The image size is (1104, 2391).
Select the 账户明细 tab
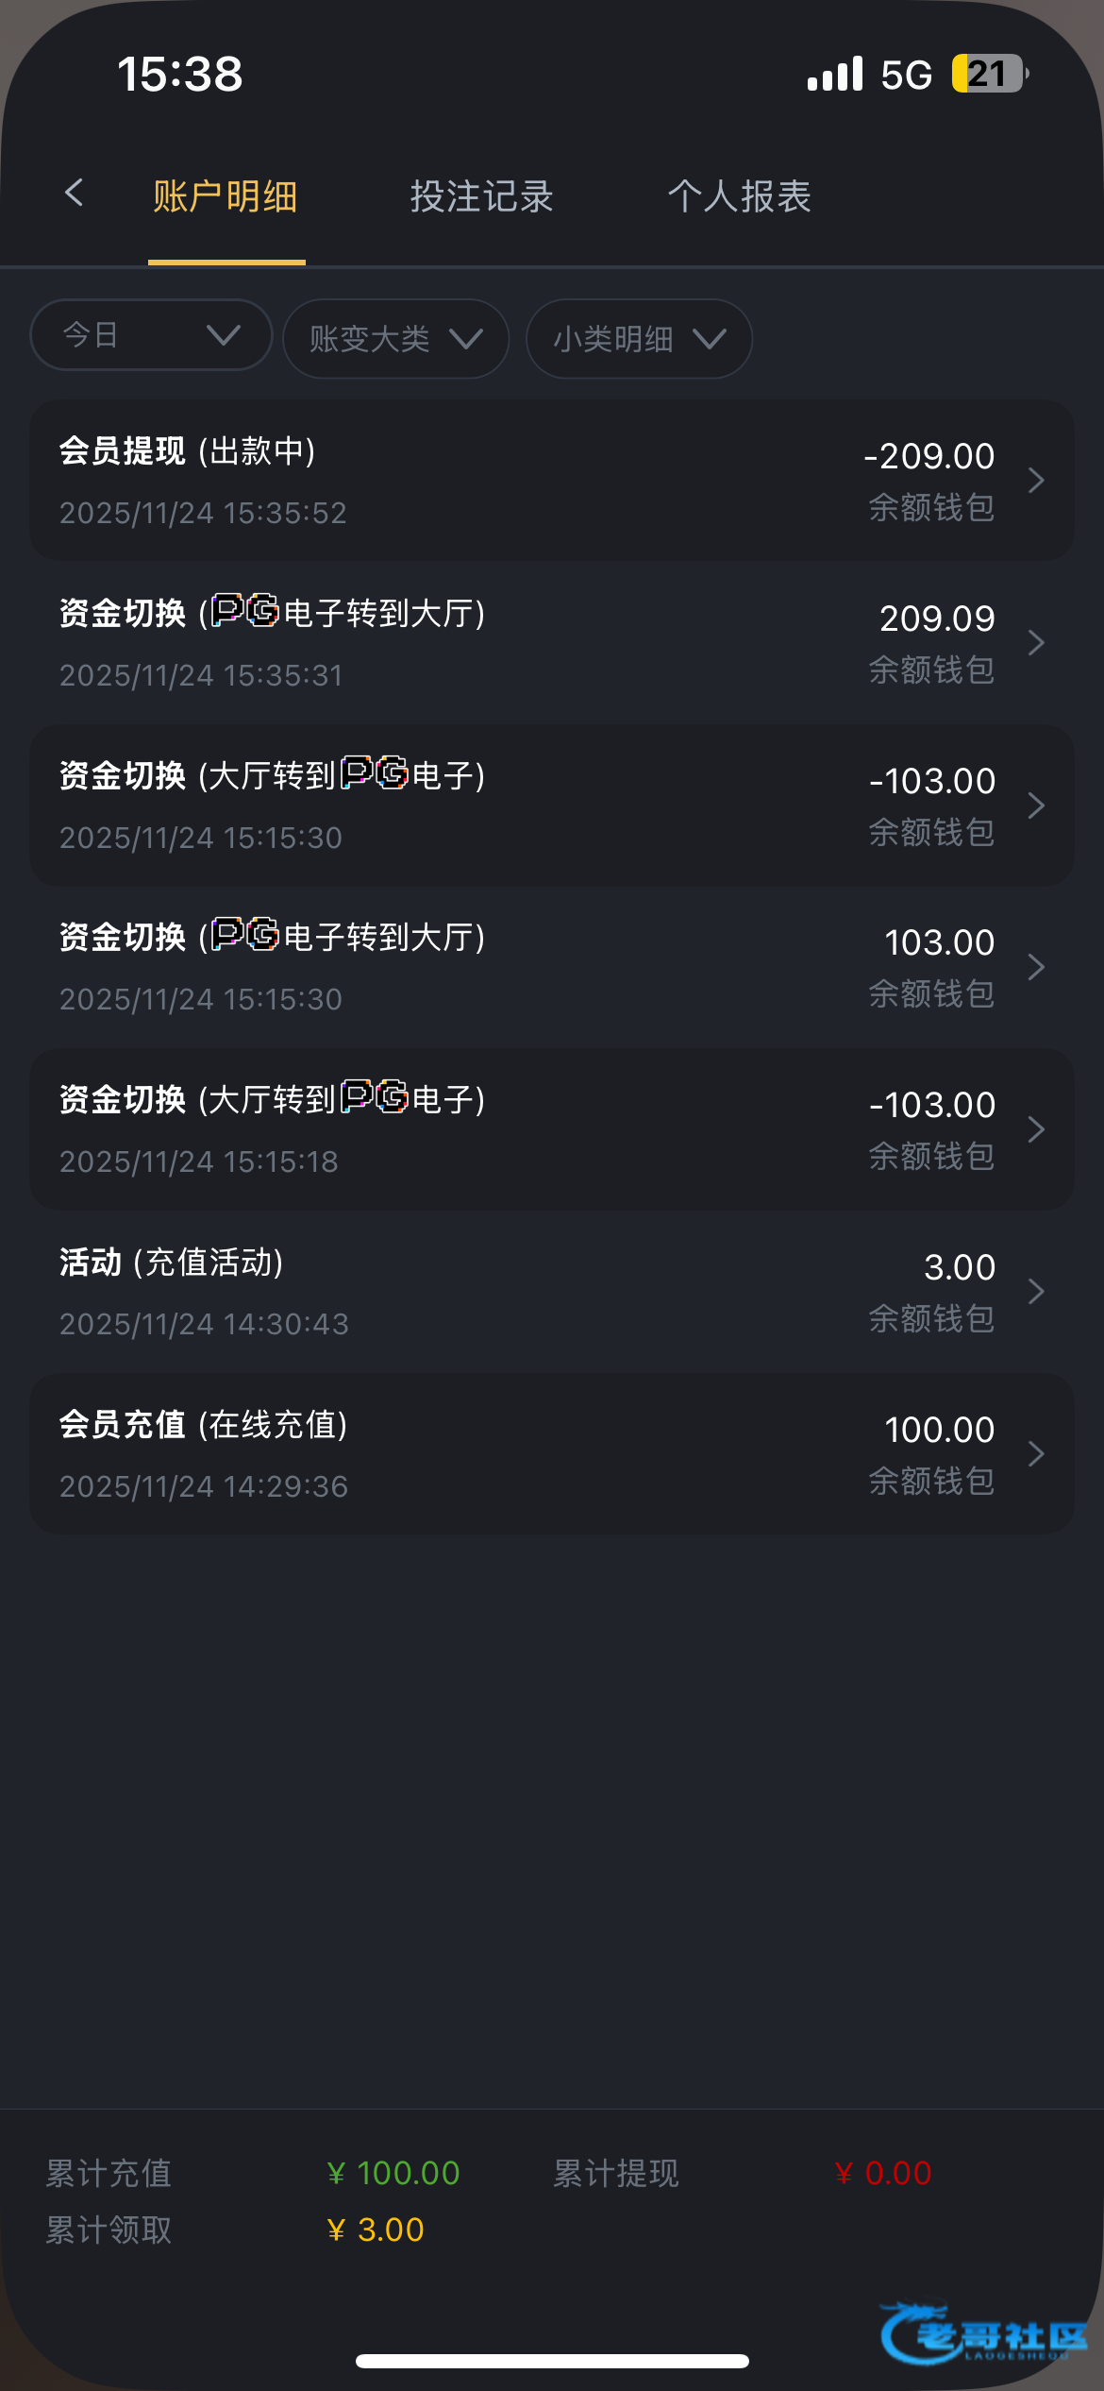226,196
